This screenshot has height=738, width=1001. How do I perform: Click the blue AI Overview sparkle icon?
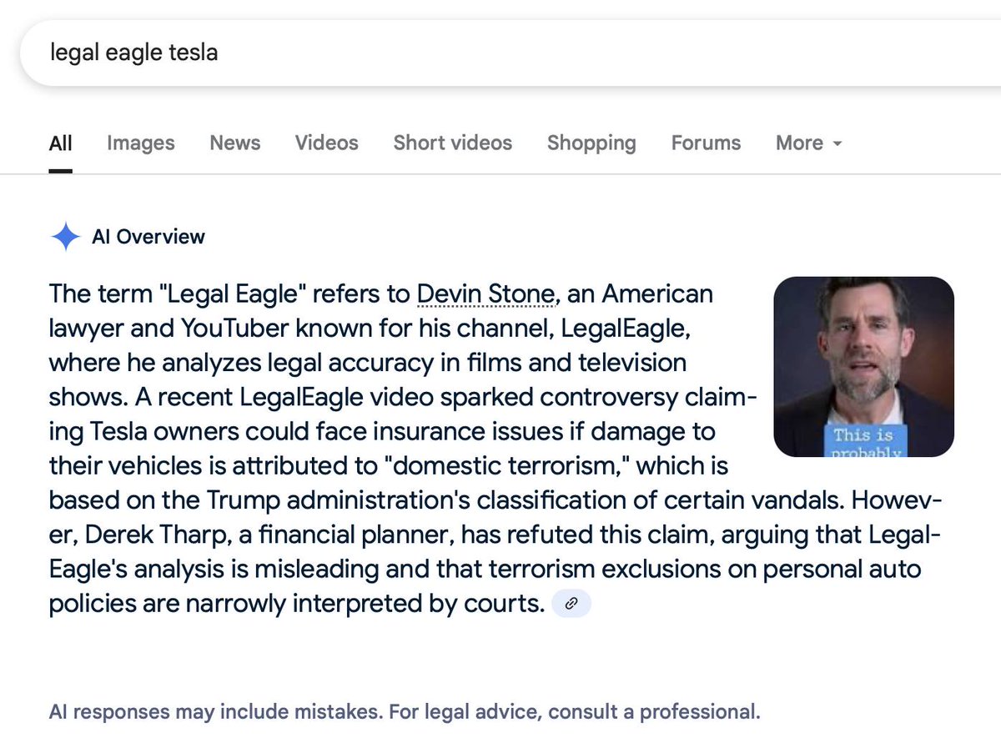(65, 237)
